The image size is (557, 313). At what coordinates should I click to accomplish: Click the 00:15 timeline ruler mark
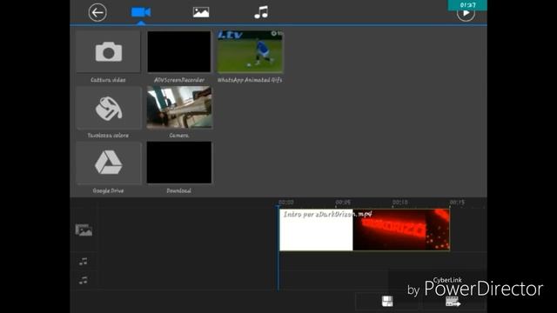click(457, 203)
